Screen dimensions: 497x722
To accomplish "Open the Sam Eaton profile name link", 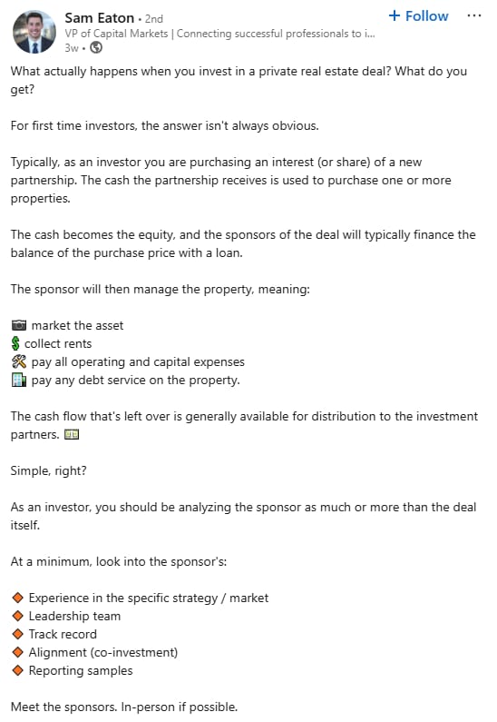I will [x=99, y=18].
